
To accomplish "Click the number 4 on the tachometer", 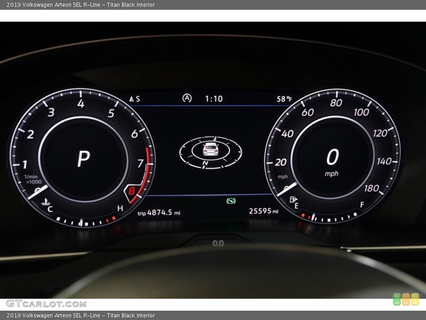I will (x=81, y=104).
